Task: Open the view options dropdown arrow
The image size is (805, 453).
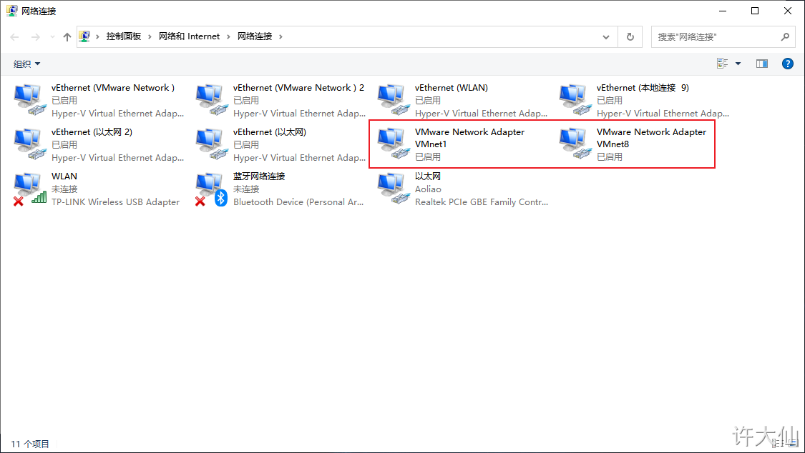Action: click(x=738, y=64)
